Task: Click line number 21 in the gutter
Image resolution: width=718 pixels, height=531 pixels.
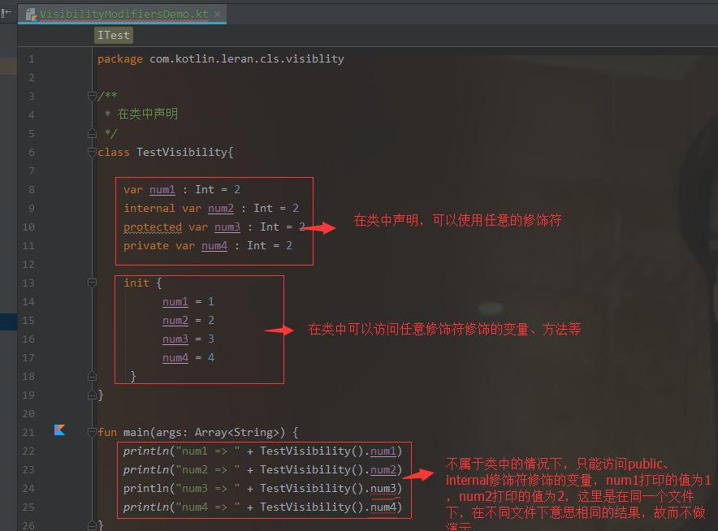Action: click(x=28, y=433)
